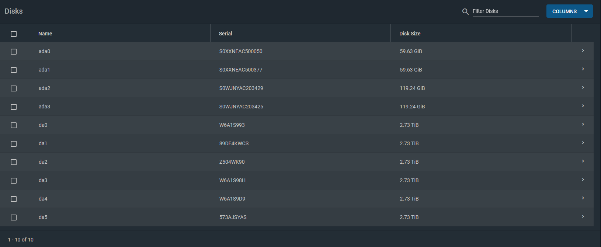
Task: Type in the Filter Disks field
Action: 505,11
